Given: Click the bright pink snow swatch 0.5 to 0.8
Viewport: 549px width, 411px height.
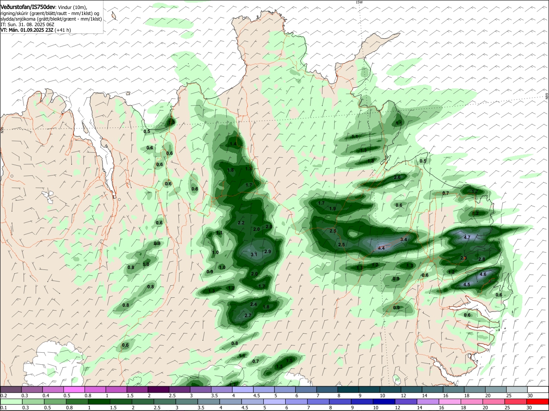Looking at the screenshot, I should coord(74,389).
